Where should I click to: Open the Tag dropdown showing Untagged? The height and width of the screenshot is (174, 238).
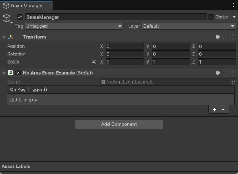(74, 26)
